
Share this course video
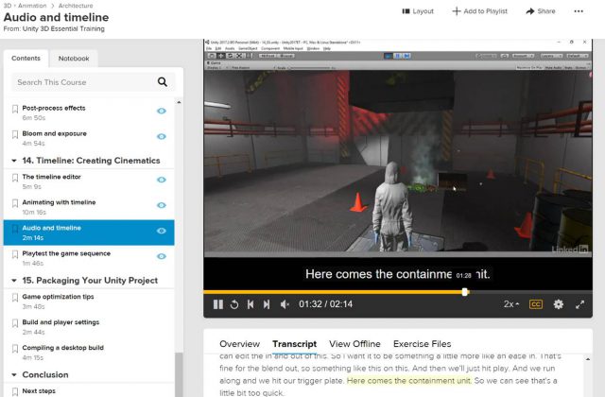(541, 11)
